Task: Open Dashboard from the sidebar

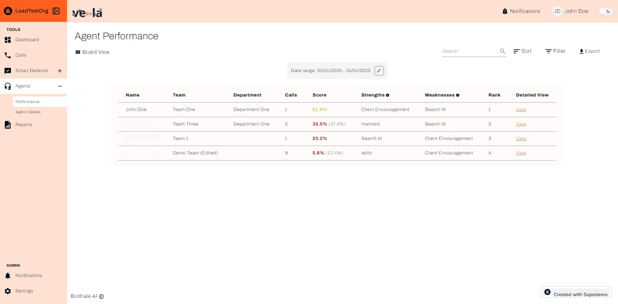Action: (x=27, y=40)
